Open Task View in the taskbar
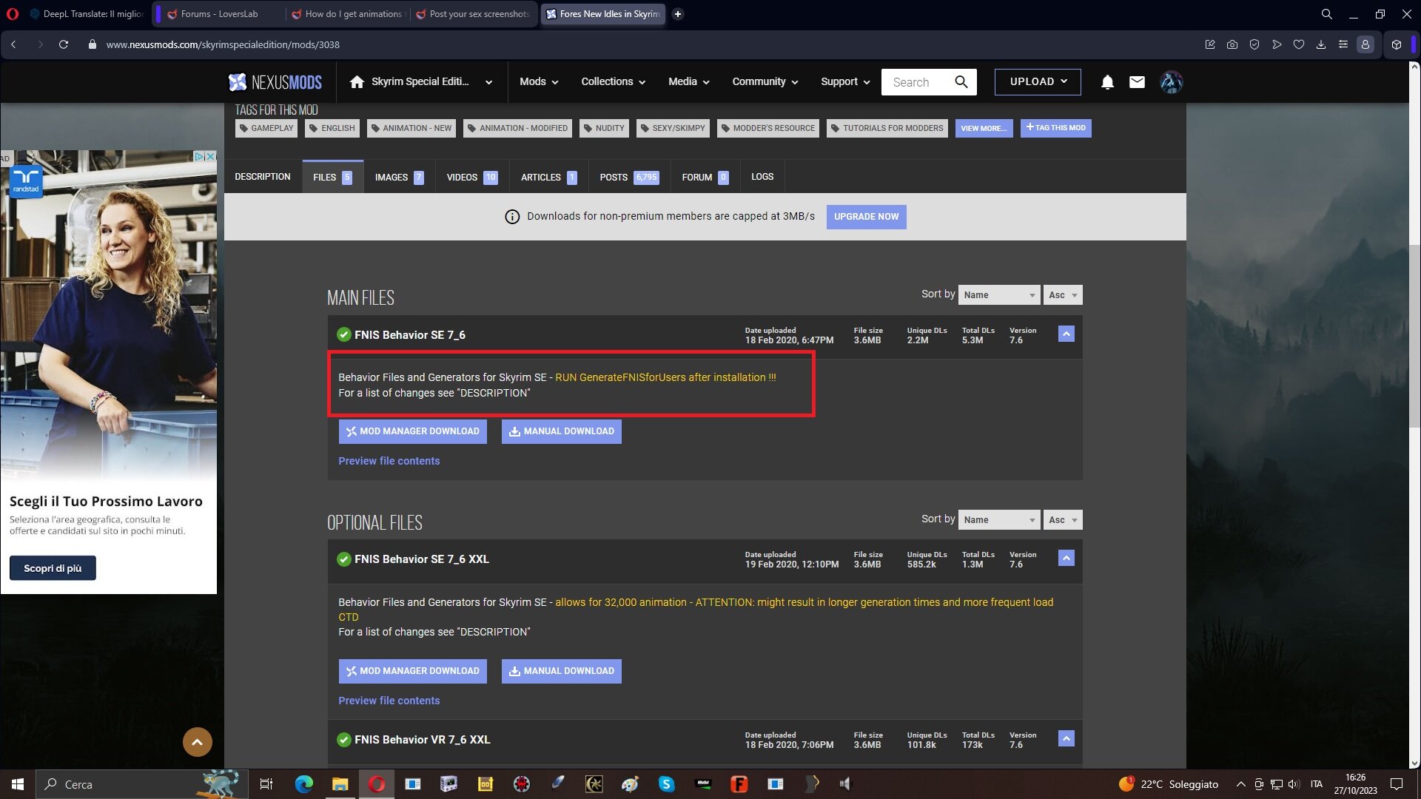 [x=266, y=784]
